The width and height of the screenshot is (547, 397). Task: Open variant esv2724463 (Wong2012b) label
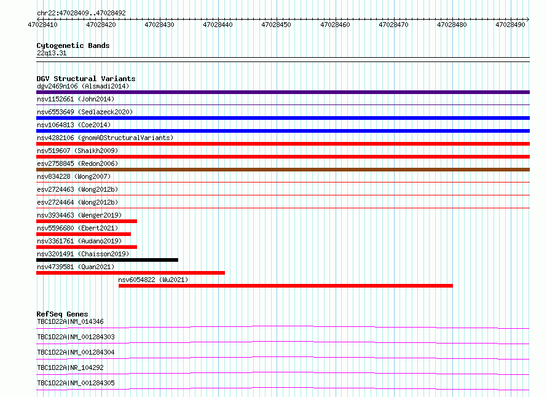pyautogui.click(x=77, y=189)
